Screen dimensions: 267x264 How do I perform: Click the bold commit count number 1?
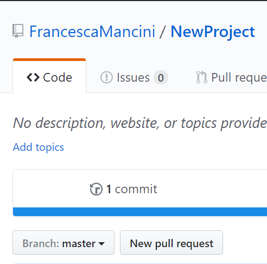109,189
